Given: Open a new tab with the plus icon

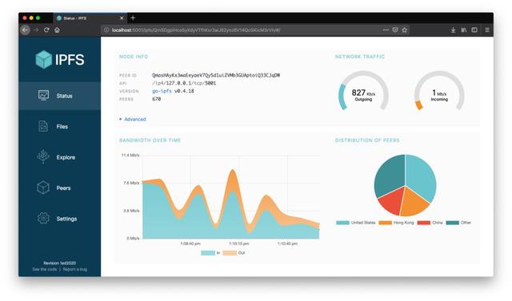Looking at the screenshot, I should tap(133, 18).
